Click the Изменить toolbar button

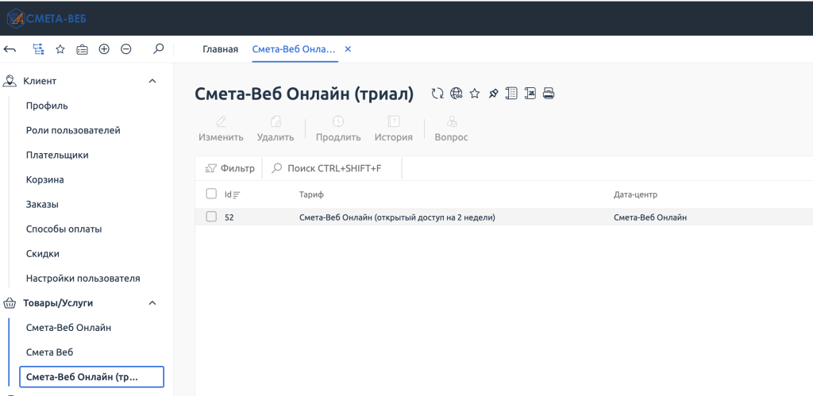click(221, 129)
